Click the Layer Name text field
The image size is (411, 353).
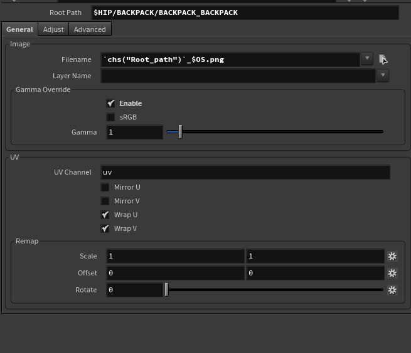coord(238,76)
